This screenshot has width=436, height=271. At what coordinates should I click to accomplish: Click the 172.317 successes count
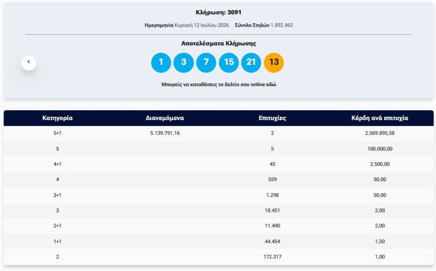[x=272, y=257]
